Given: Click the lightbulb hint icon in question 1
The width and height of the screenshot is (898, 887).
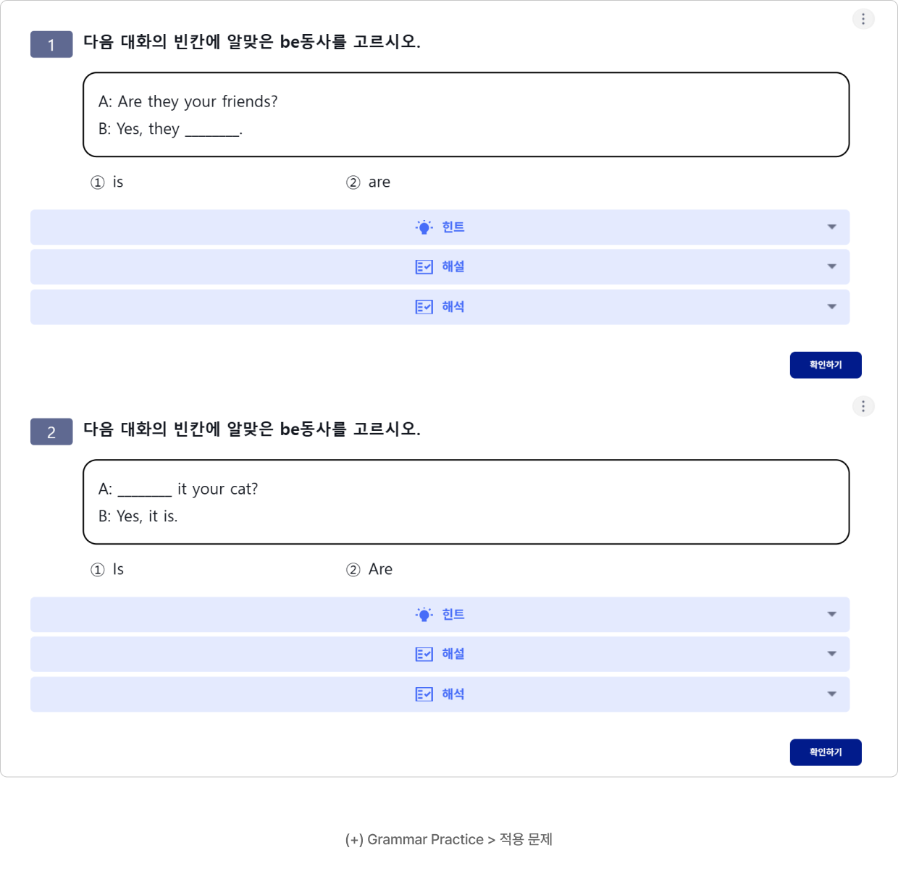Looking at the screenshot, I should (424, 227).
